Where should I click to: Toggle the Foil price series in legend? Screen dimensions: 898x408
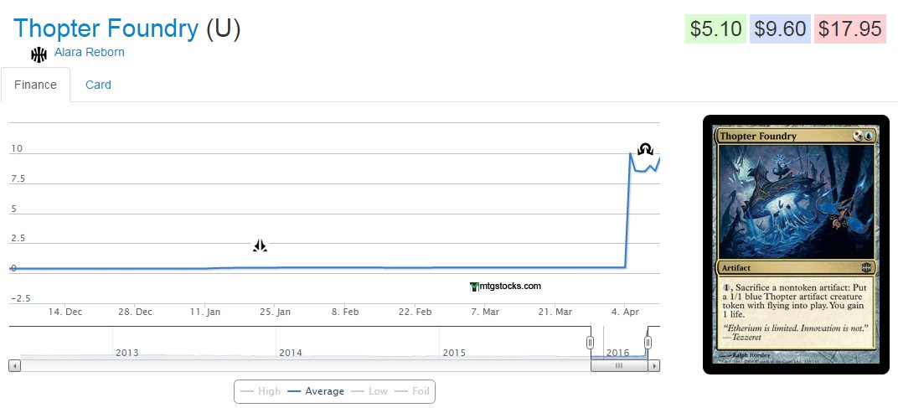413,391
